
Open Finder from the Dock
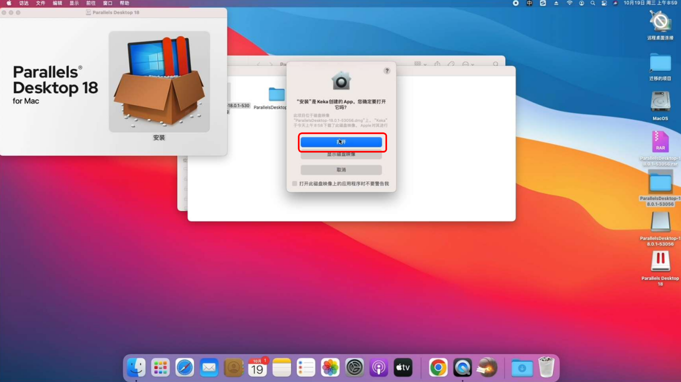pos(136,368)
